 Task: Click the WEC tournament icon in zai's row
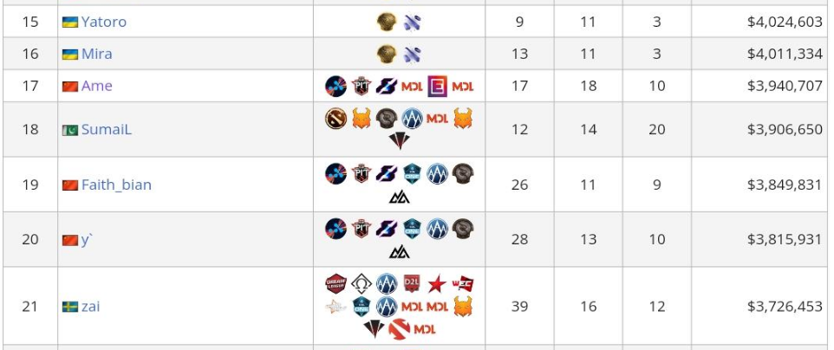pyautogui.click(x=463, y=284)
